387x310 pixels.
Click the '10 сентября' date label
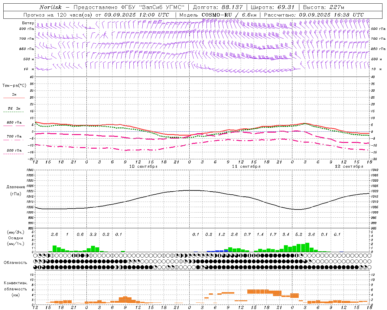tap(143, 167)
